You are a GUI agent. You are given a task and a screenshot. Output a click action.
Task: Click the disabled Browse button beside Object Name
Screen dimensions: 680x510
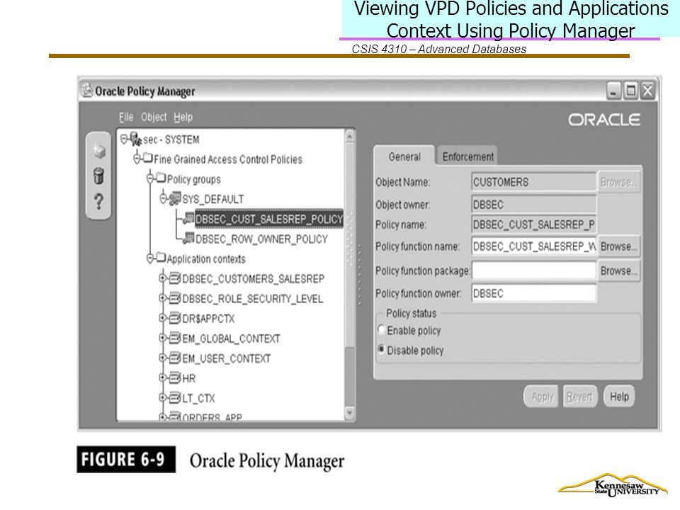(619, 182)
